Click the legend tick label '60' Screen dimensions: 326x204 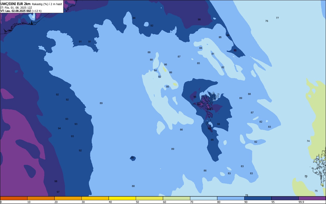click(165, 202)
